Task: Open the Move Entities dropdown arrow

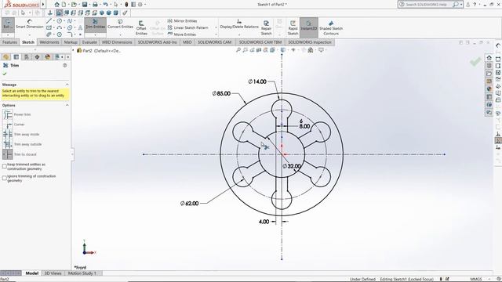Action: point(216,34)
